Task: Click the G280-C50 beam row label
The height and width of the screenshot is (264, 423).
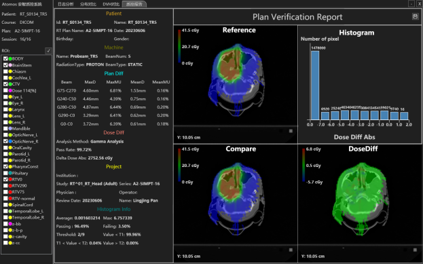Action: tap(67, 107)
